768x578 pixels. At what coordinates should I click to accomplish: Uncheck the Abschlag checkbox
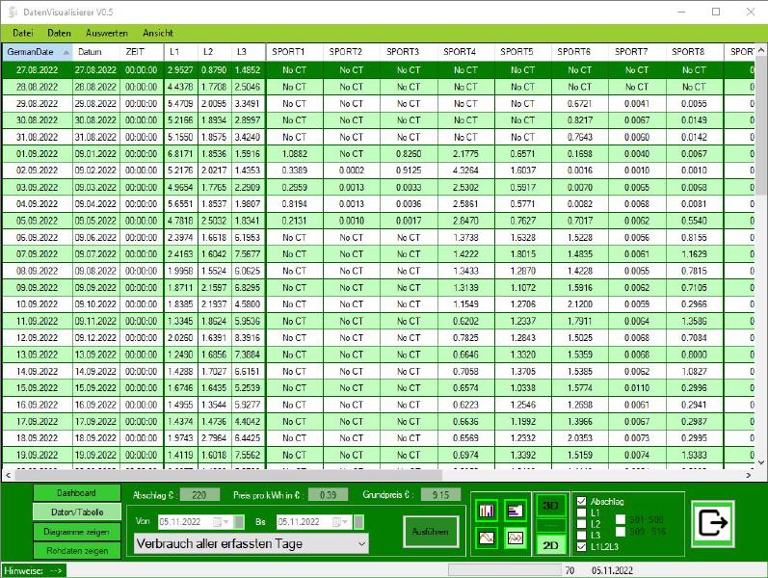coord(580,501)
